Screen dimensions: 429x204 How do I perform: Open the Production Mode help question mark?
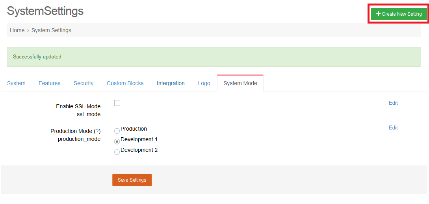click(x=97, y=131)
